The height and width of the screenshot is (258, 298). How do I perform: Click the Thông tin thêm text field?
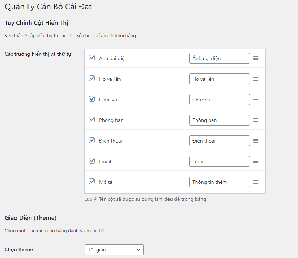220,182
